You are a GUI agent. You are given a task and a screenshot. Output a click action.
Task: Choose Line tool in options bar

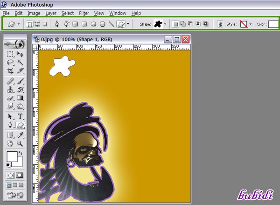coord(112,24)
